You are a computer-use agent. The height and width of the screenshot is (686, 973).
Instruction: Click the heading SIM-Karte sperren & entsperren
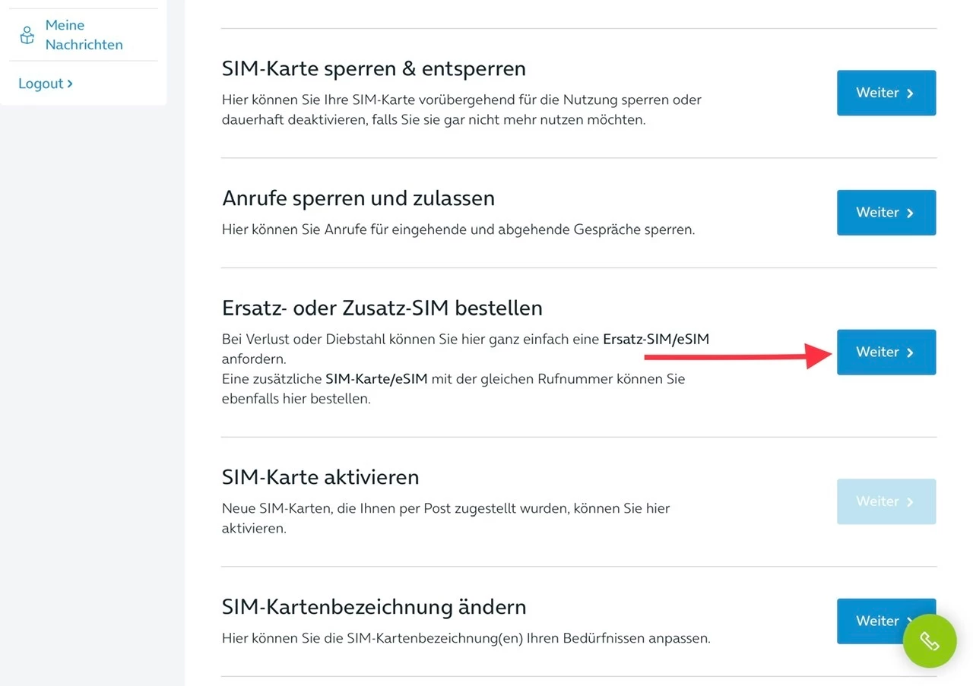373,68
